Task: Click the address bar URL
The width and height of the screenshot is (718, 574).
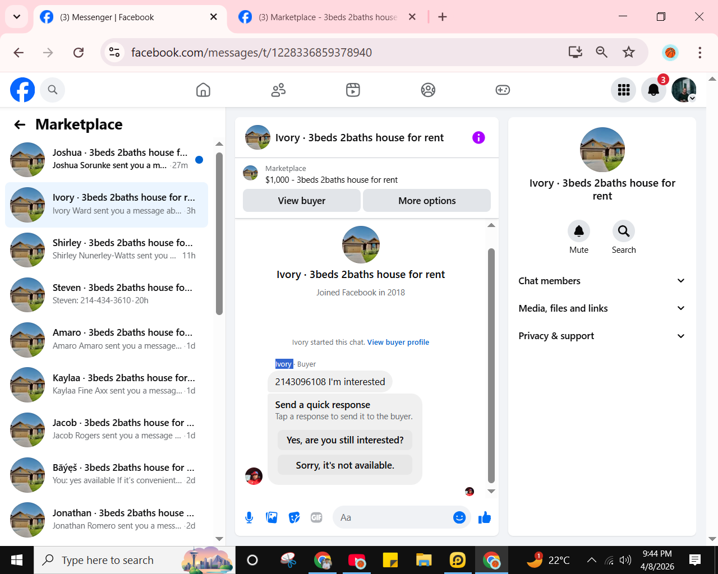Action: click(251, 53)
